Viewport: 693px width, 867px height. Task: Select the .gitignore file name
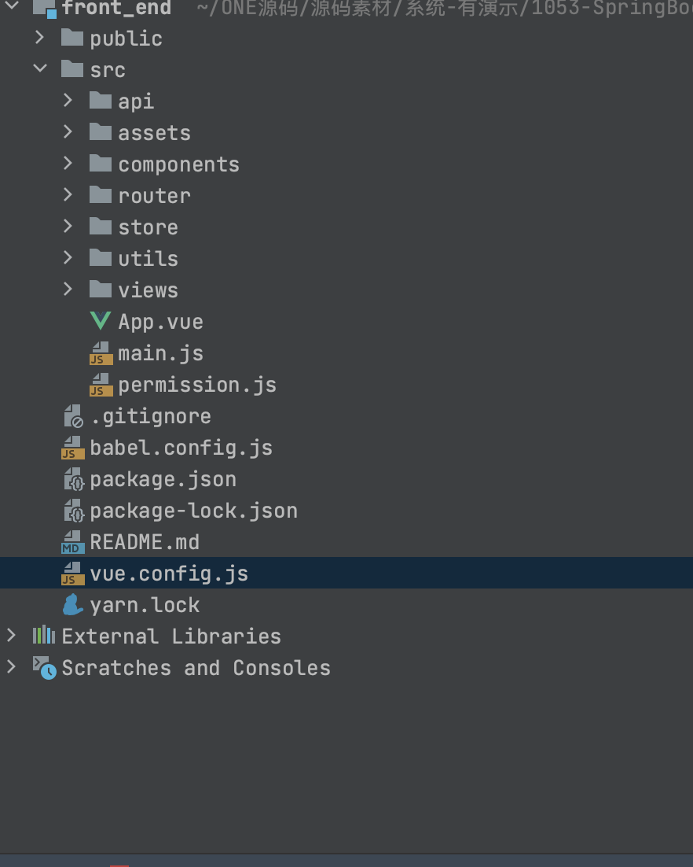coord(150,416)
